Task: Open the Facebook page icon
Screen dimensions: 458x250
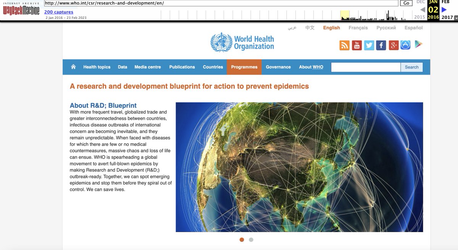Action: pyautogui.click(x=381, y=45)
